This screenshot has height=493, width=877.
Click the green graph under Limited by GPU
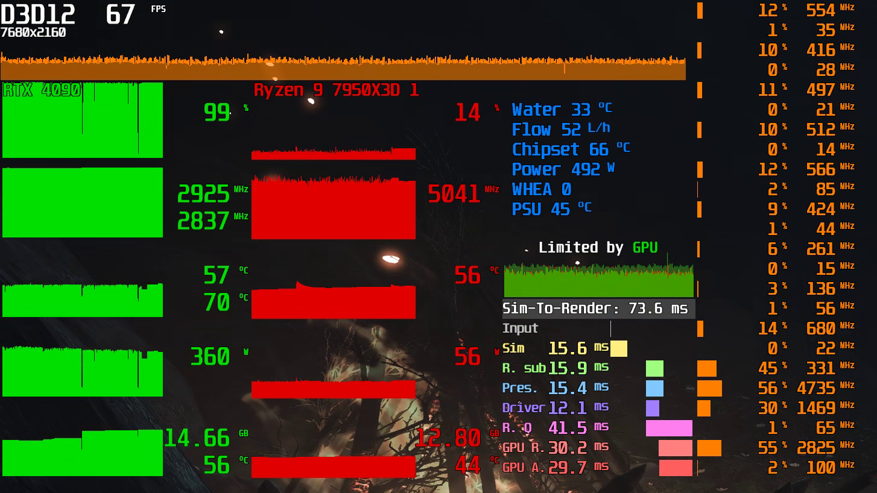coord(598,280)
